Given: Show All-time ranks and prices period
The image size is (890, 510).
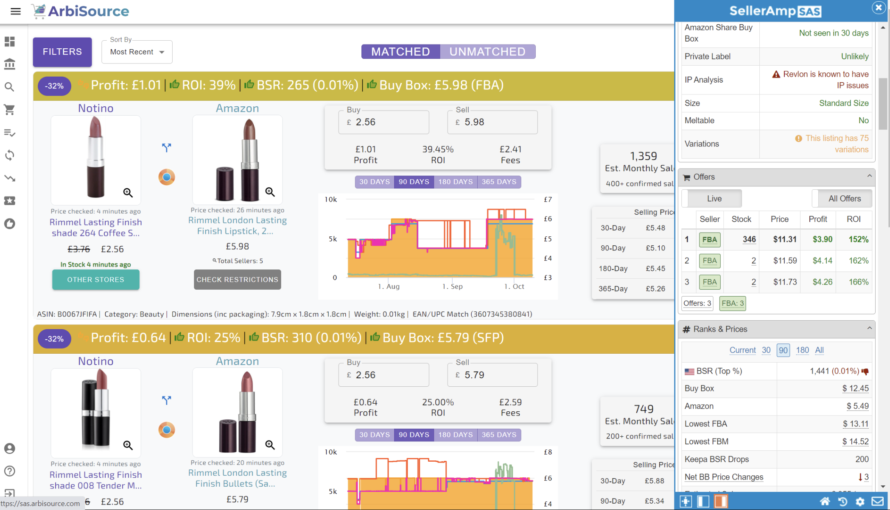Looking at the screenshot, I should click(819, 350).
